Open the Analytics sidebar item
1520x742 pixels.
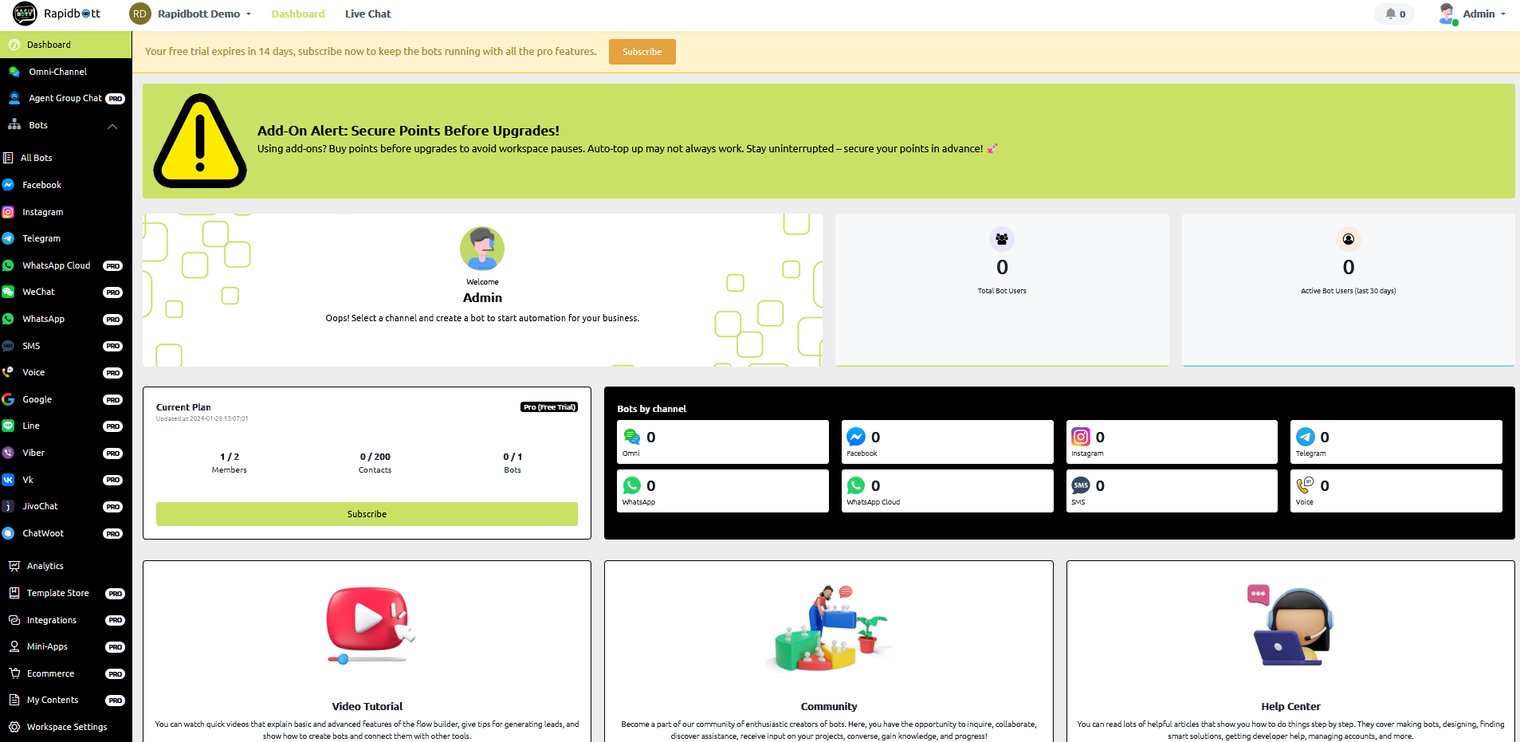coord(45,566)
